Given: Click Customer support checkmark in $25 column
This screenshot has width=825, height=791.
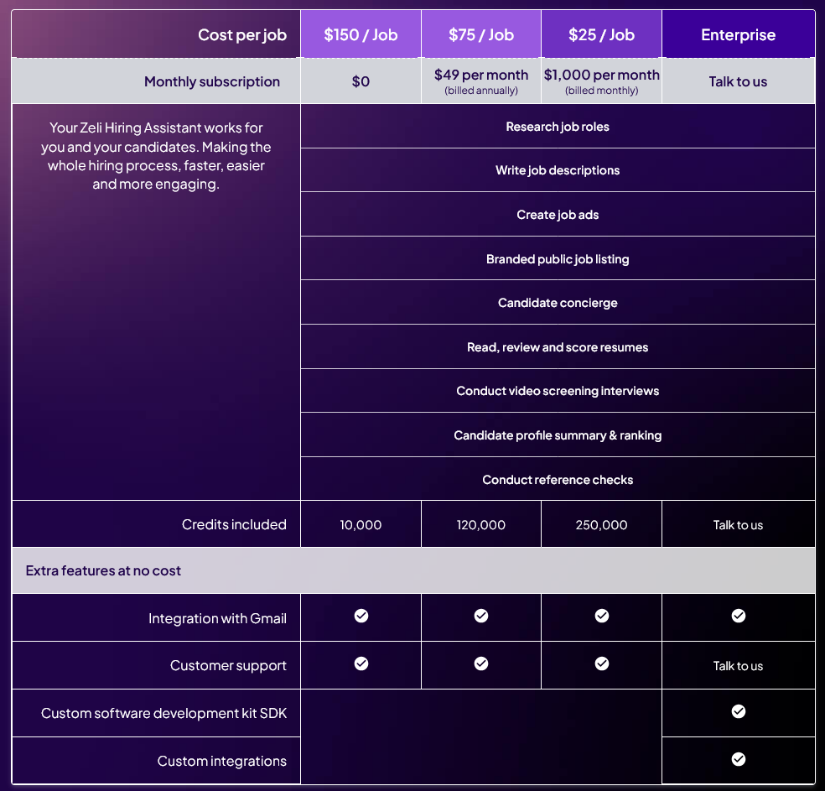Looking at the screenshot, I should click(602, 664).
